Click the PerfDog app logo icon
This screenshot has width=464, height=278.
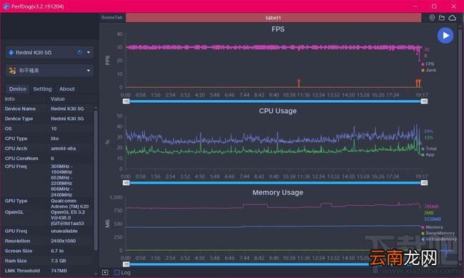6,6
